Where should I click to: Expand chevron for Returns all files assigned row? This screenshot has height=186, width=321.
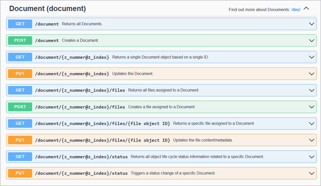pos(311,90)
